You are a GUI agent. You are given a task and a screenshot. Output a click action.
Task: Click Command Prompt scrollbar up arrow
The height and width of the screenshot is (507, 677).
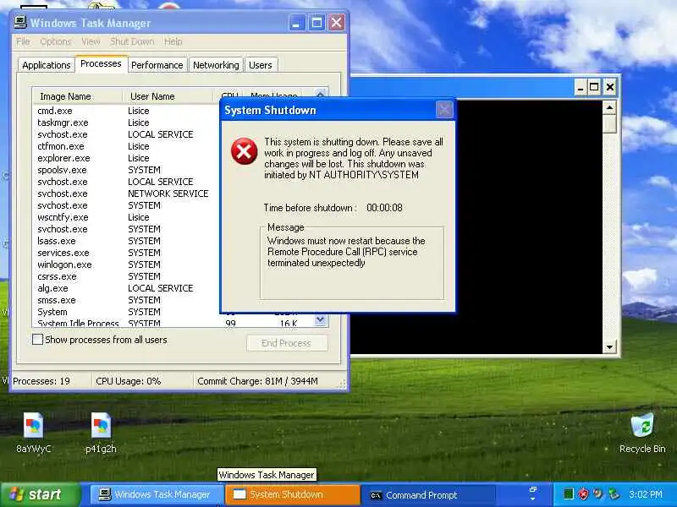click(x=609, y=107)
